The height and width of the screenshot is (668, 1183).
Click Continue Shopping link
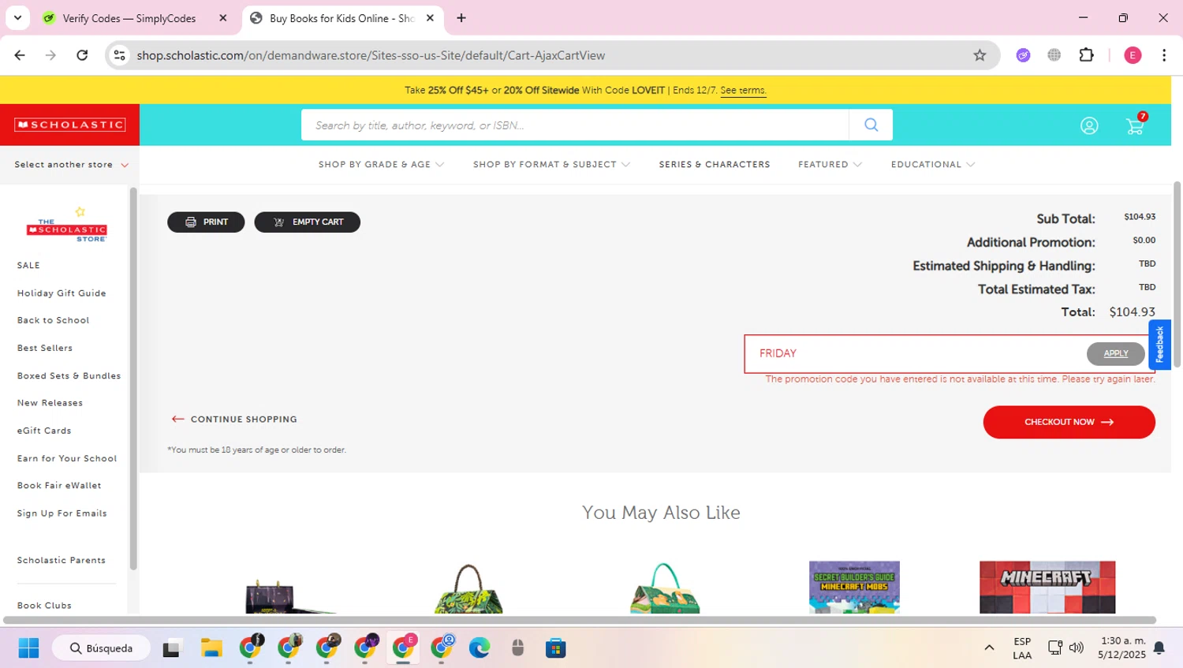point(234,420)
